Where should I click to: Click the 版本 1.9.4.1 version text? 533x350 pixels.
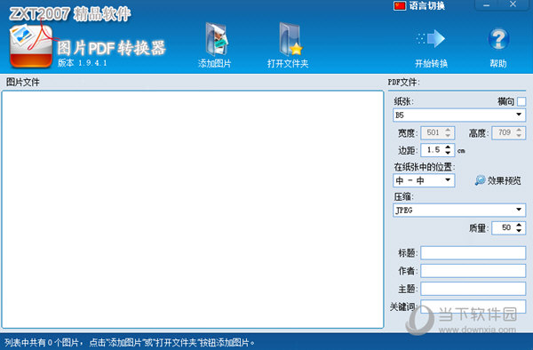tap(83, 63)
